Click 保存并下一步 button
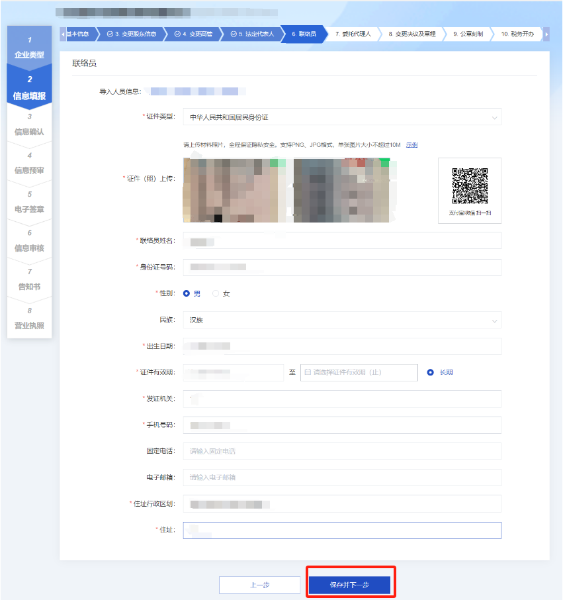563x600 pixels. tap(349, 585)
